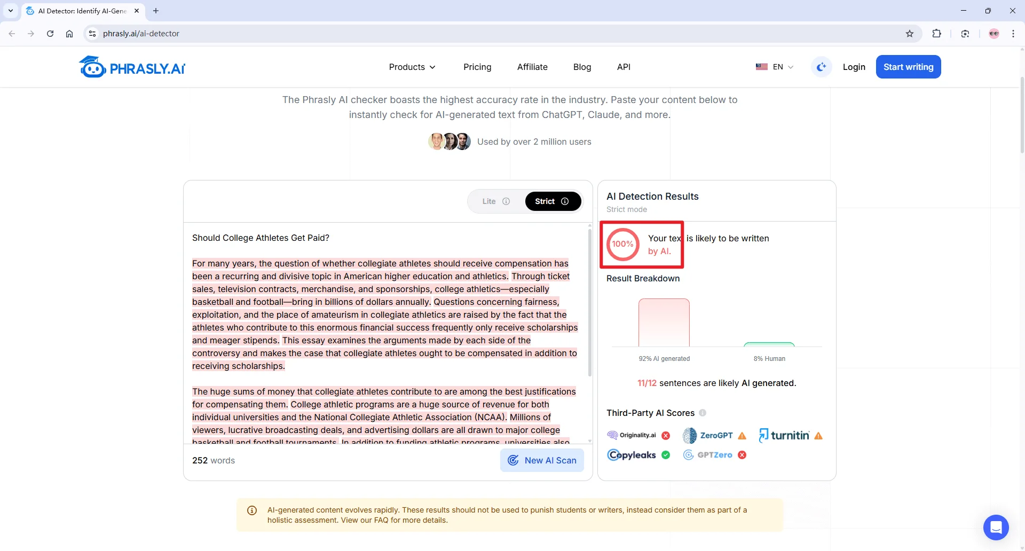Open the EN language selector
Screen dimensions: 1025x551
[x=775, y=67]
